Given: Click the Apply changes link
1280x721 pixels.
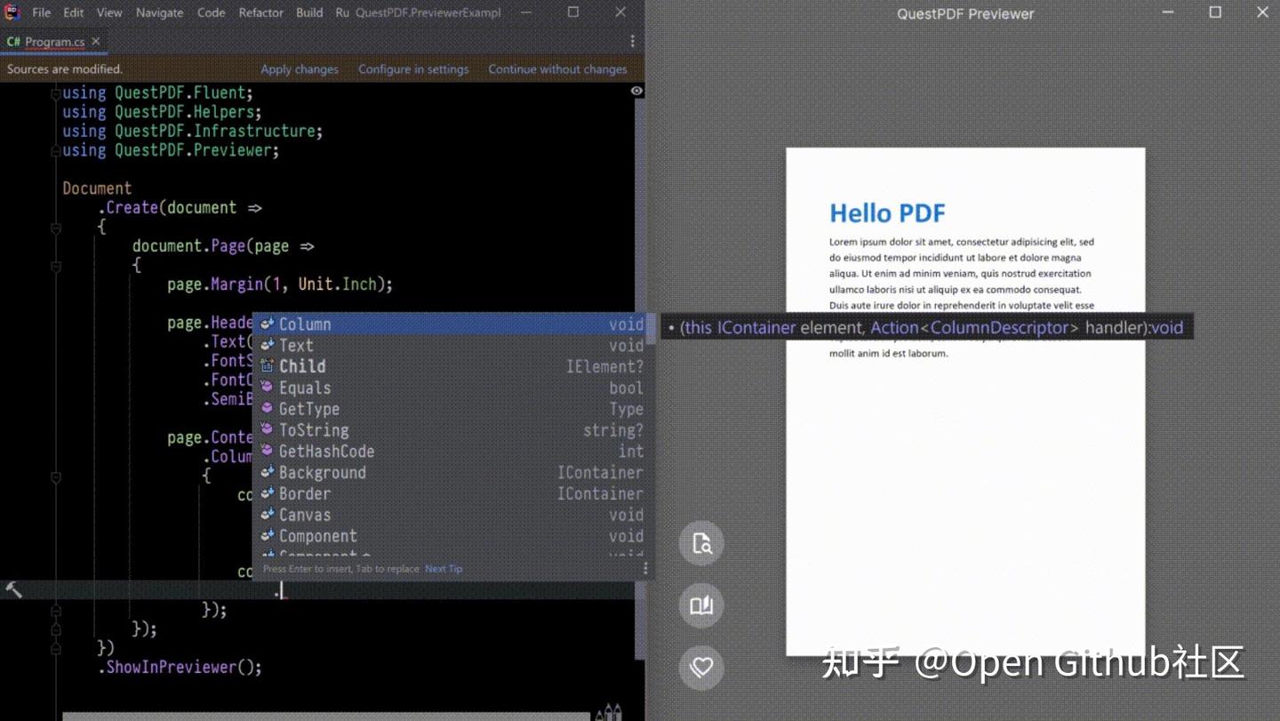Looking at the screenshot, I should [x=300, y=69].
